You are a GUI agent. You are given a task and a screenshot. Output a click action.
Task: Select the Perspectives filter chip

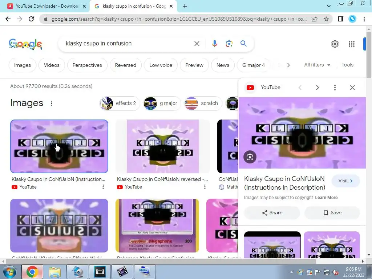coord(87,65)
